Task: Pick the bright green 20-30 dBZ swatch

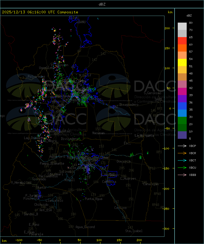Action: pos(182,121)
